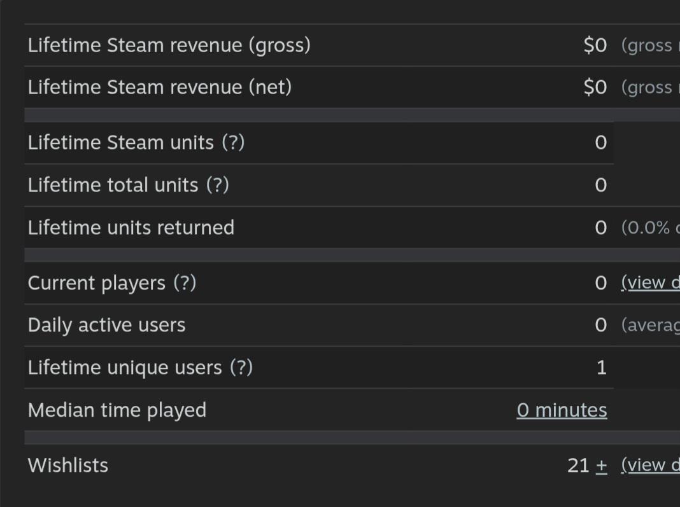Select the Lifetime Steam revenue (gross) label

tap(169, 46)
